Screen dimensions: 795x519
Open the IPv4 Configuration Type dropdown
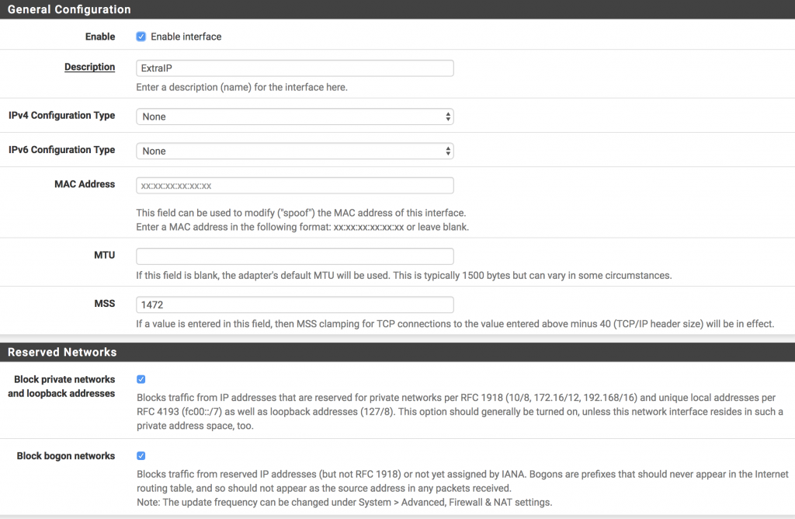pyautogui.click(x=294, y=117)
